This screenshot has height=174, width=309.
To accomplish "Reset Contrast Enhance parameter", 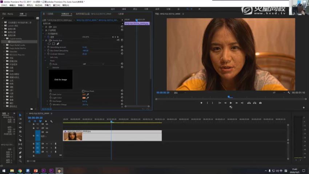I will coord(122,54).
